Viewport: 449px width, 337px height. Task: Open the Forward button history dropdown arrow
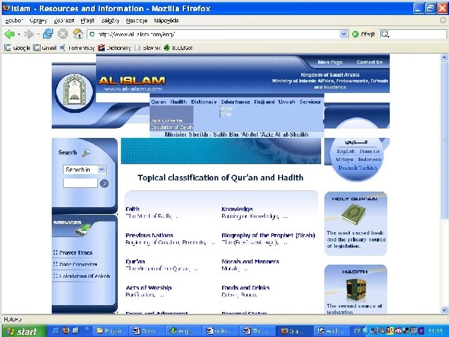point(38,34)
